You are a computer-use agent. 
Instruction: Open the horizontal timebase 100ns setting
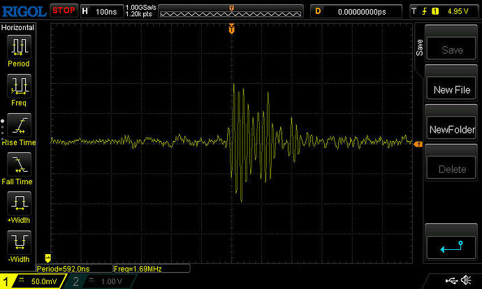tap(102, 11)
